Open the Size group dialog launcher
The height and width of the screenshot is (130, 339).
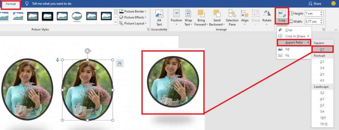pyautogui.click(x=324, y=29)
